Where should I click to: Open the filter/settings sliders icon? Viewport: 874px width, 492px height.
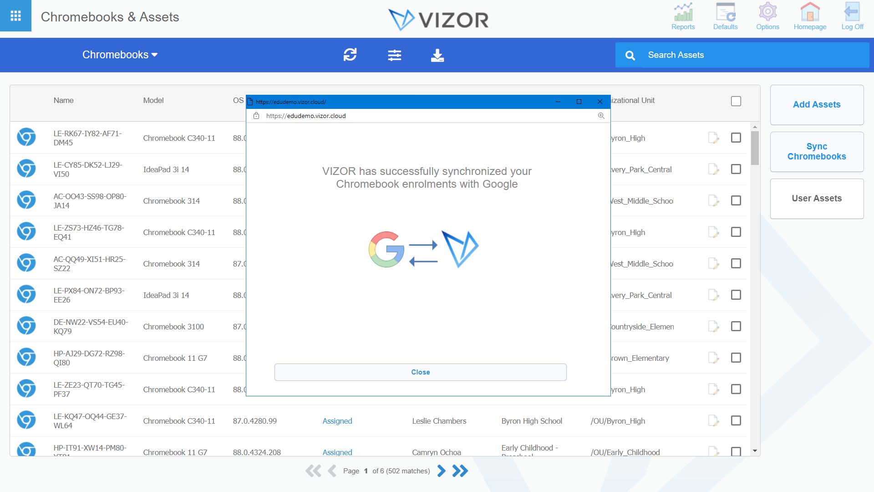[393, 55]
